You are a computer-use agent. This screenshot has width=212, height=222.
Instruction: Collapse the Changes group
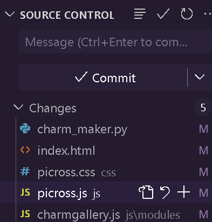18,107
